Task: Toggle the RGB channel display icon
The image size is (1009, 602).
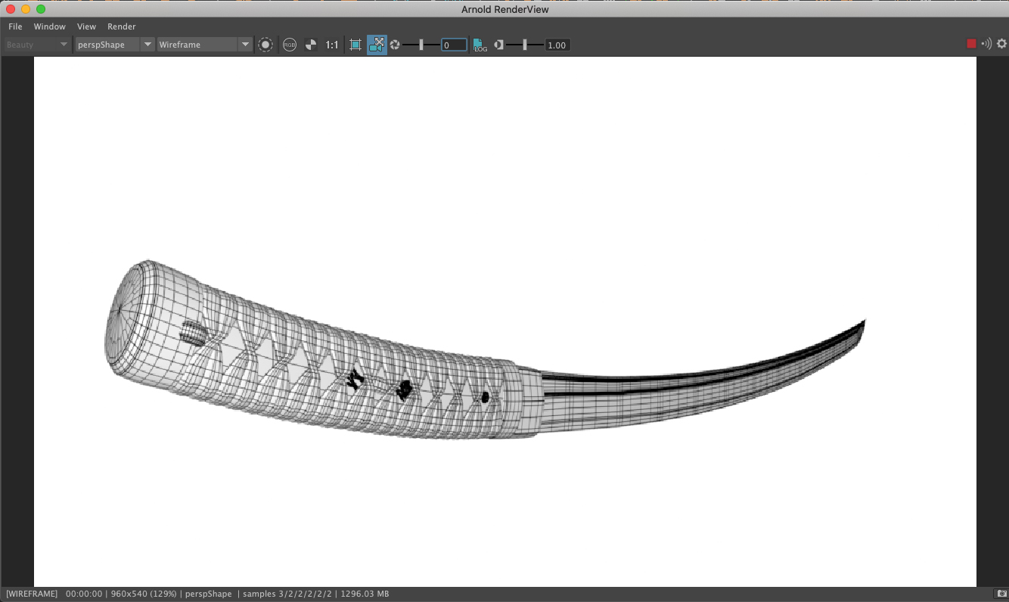Action: point(290,45)
